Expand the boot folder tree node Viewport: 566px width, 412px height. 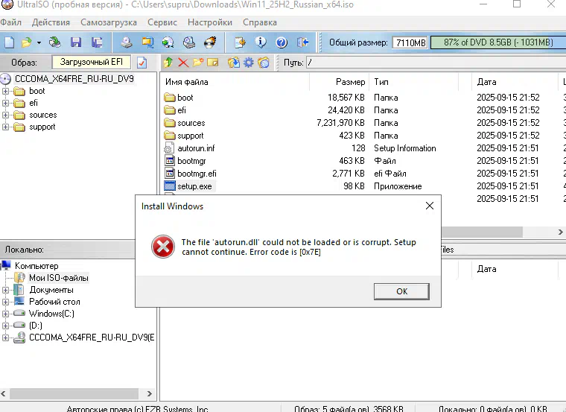pyautogui.click(x=5, y=92)
